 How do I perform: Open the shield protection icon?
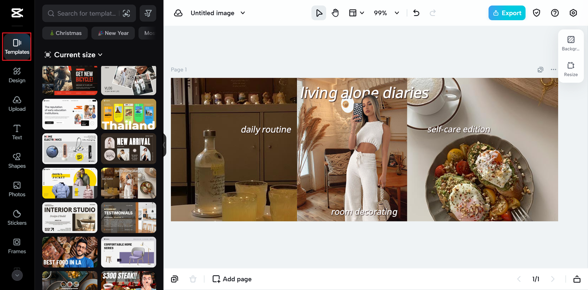coord(537,13)
